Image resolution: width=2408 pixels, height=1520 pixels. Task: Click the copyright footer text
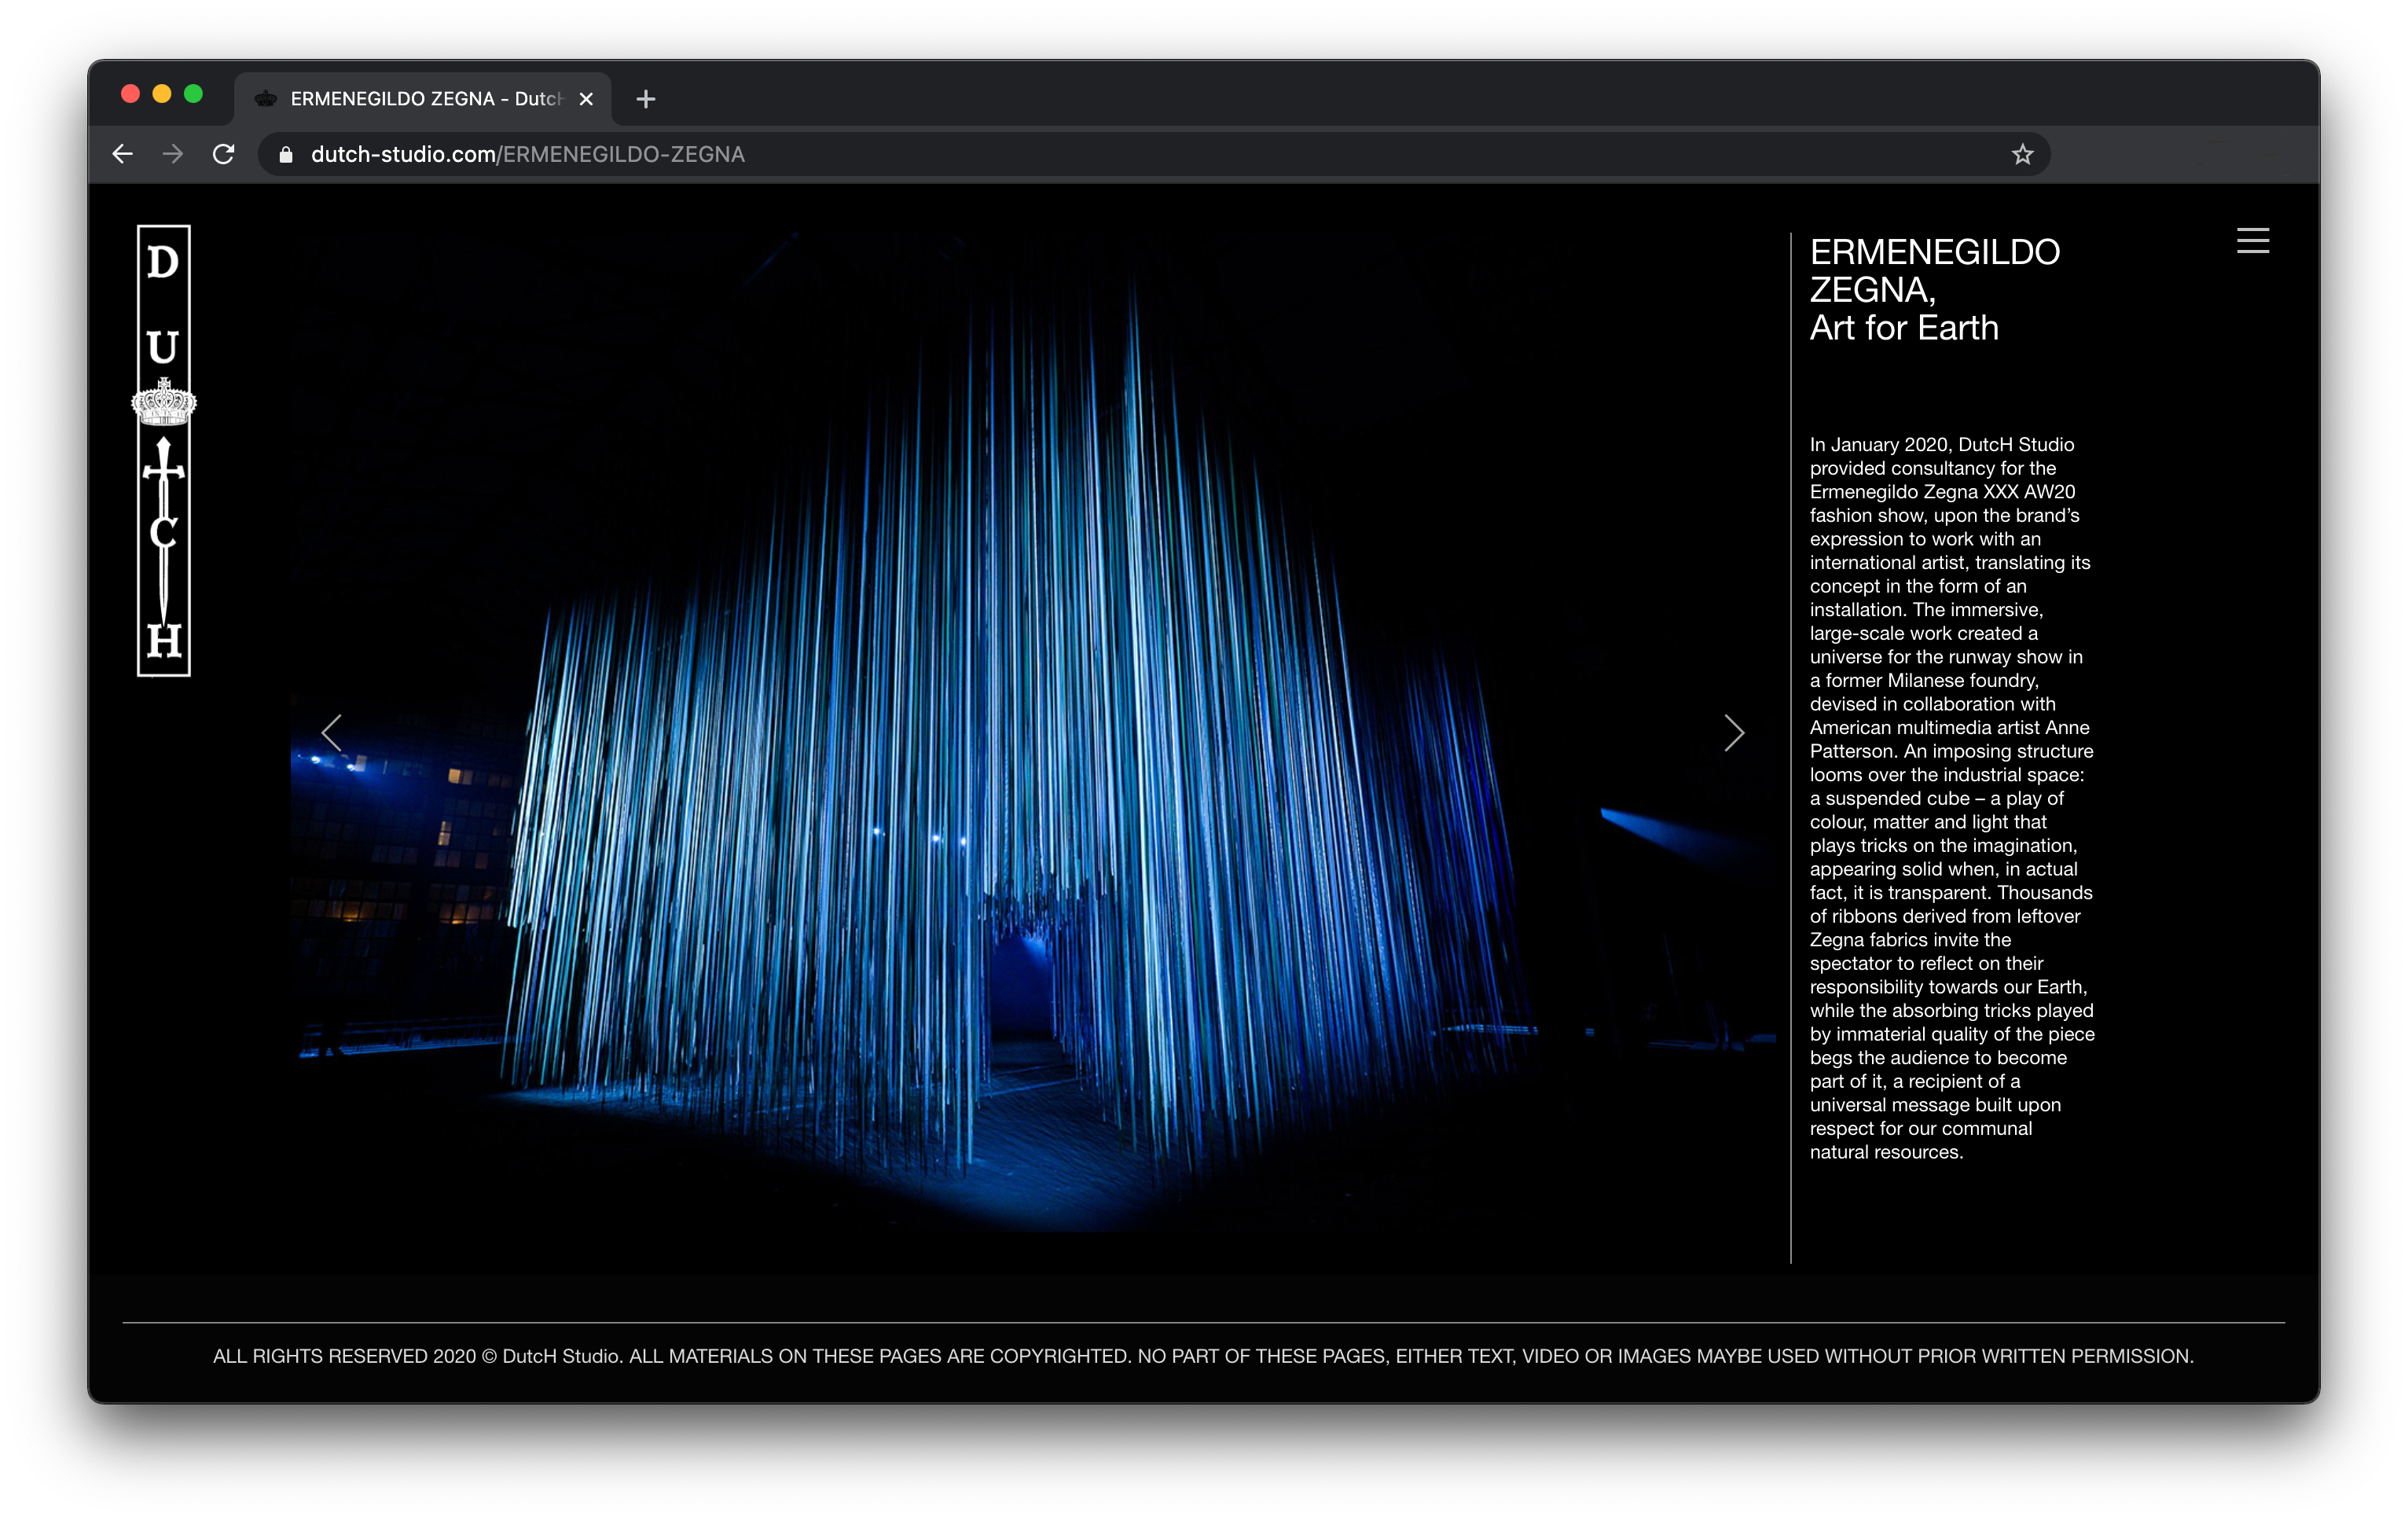click(1203, 1356)
